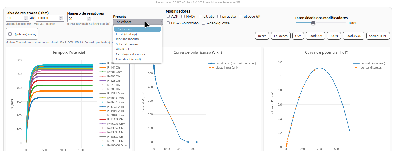Viewport: 393px width, 151px height.
Task: Collapse the Presets dropdown selector
Action: [138, 22]
